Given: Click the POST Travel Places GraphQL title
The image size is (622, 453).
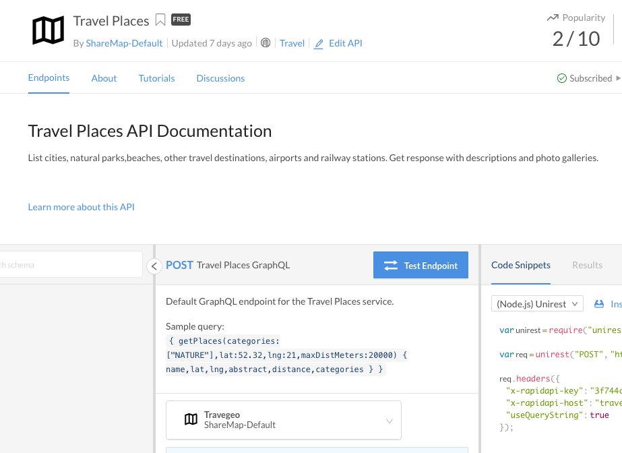Looking at the screenshot, I should [228, 265].
